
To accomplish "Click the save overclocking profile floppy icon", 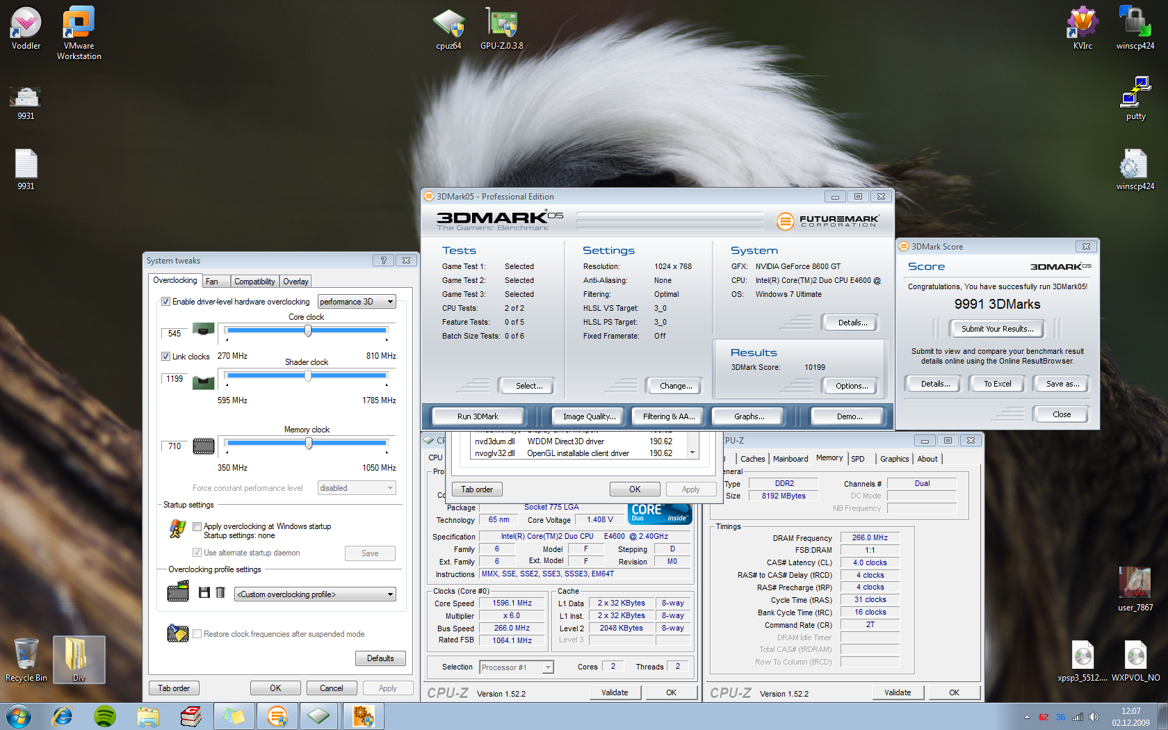I will point(204,592).
